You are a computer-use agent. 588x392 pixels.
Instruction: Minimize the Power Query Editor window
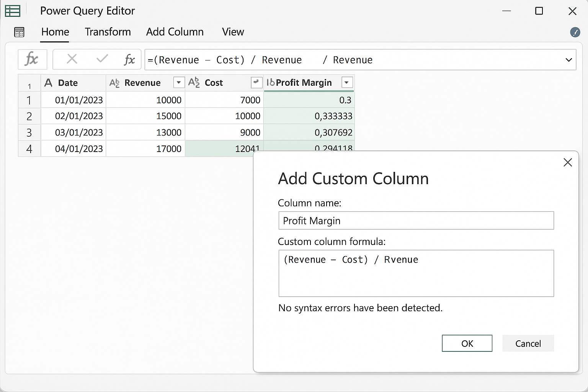pos(506,11)
